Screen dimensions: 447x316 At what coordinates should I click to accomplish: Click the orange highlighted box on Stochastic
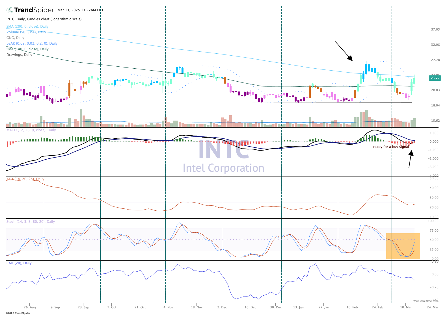coord(403,246)
